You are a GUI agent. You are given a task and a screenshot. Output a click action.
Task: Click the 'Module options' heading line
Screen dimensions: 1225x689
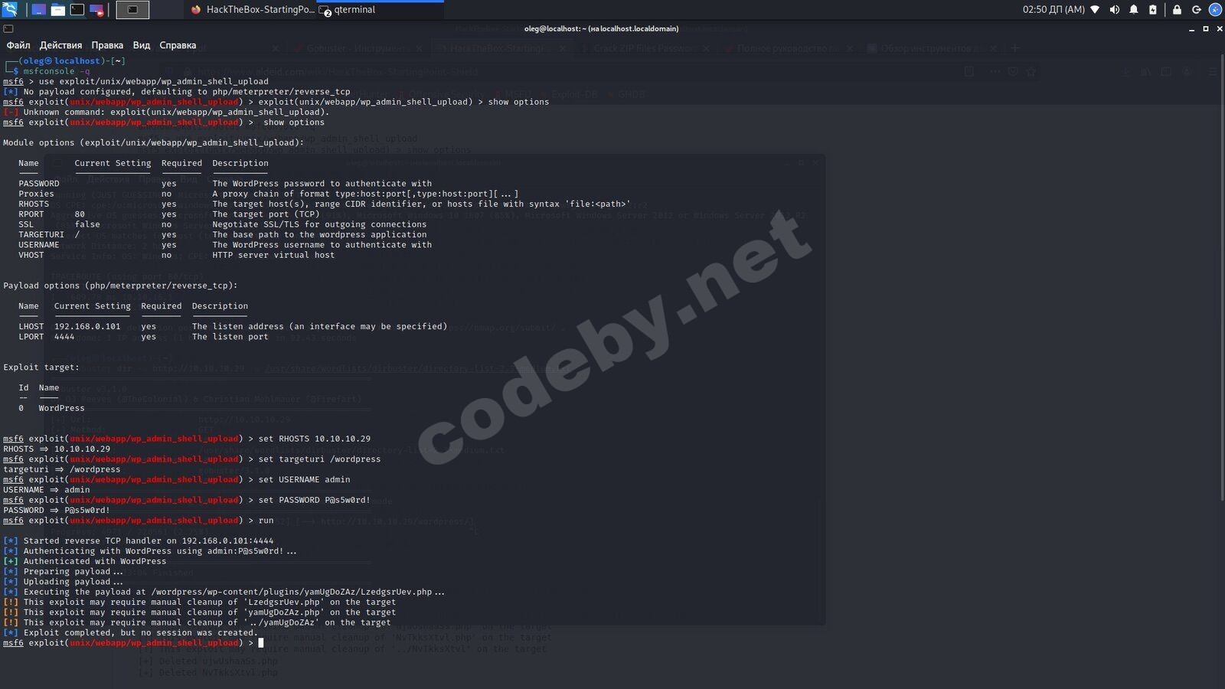coord(153,142)
